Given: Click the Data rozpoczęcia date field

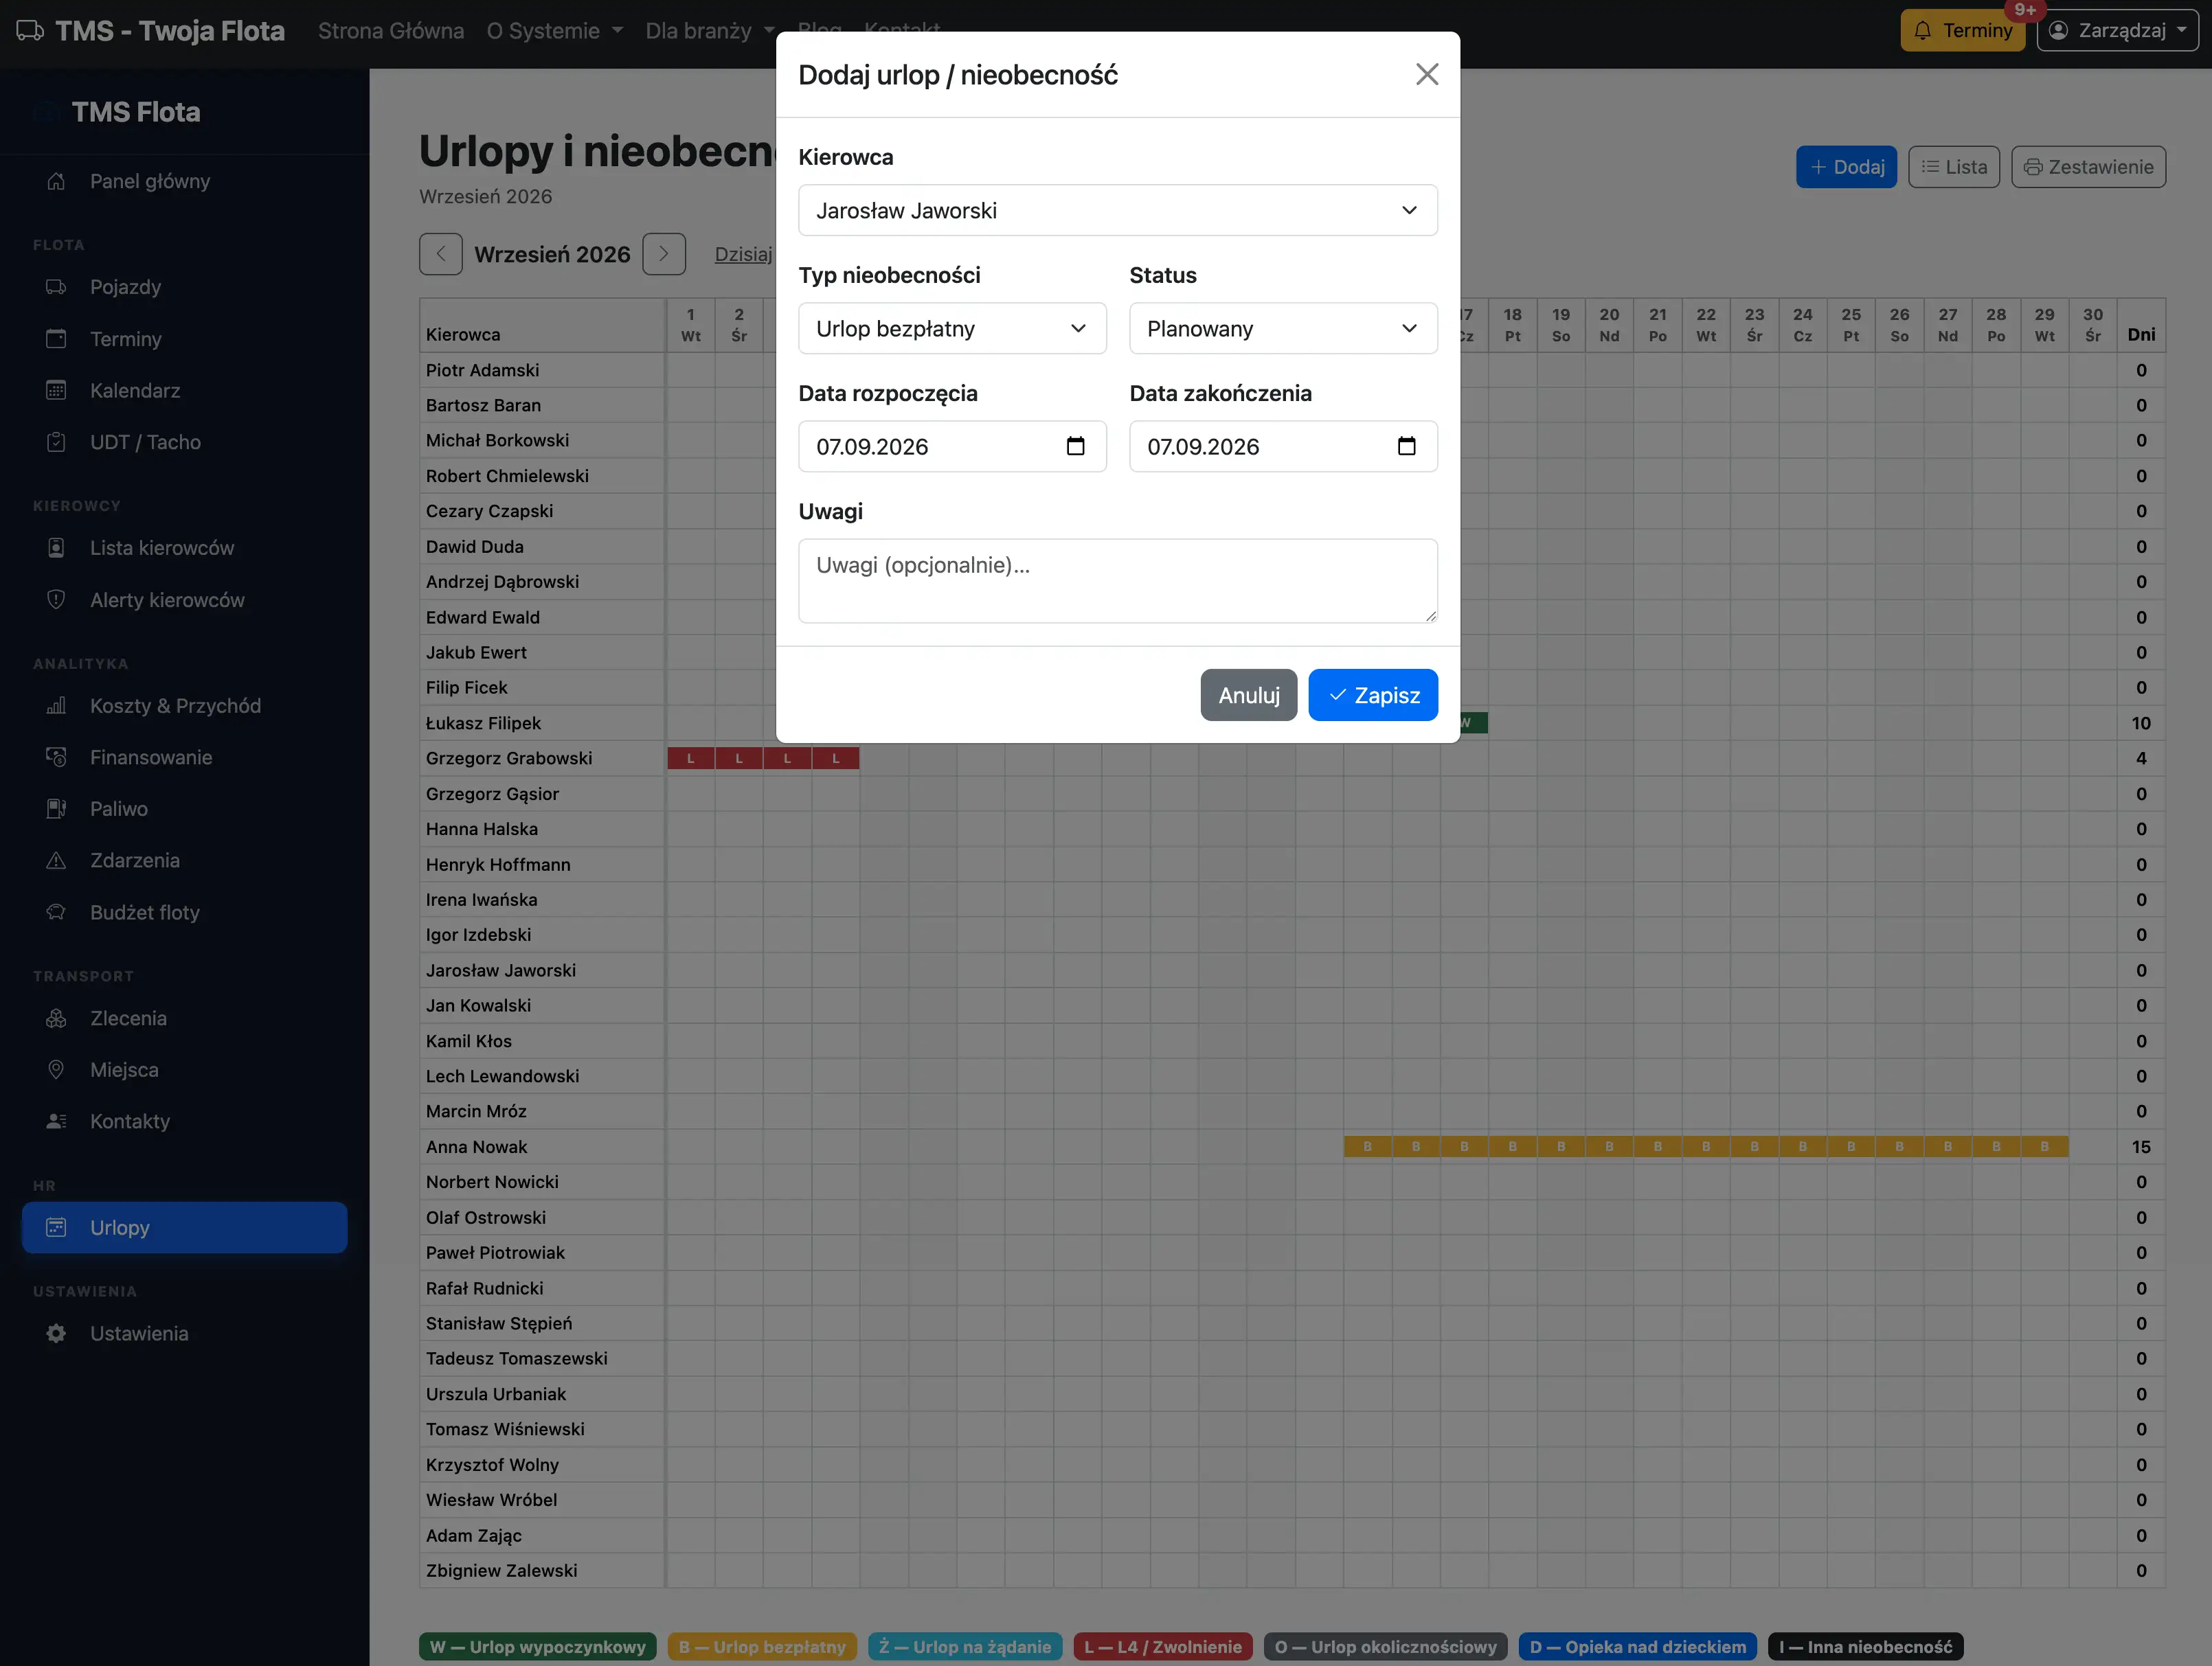Looking at the screenshot, I should click(x=952, y=446).
